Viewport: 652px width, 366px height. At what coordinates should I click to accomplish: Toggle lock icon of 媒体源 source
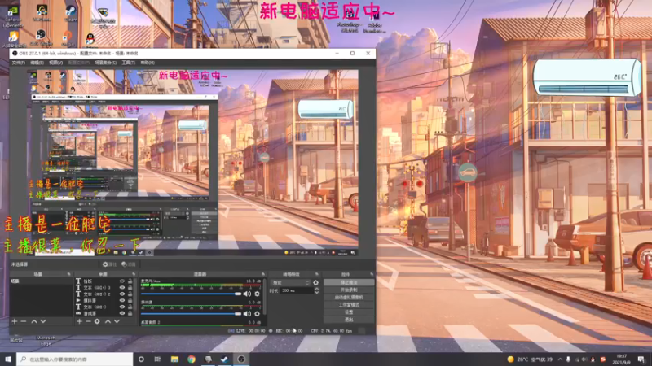[130, 300]
